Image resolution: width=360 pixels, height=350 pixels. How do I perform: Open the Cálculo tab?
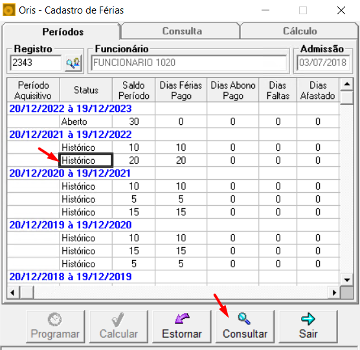click(x=300, y=31)
